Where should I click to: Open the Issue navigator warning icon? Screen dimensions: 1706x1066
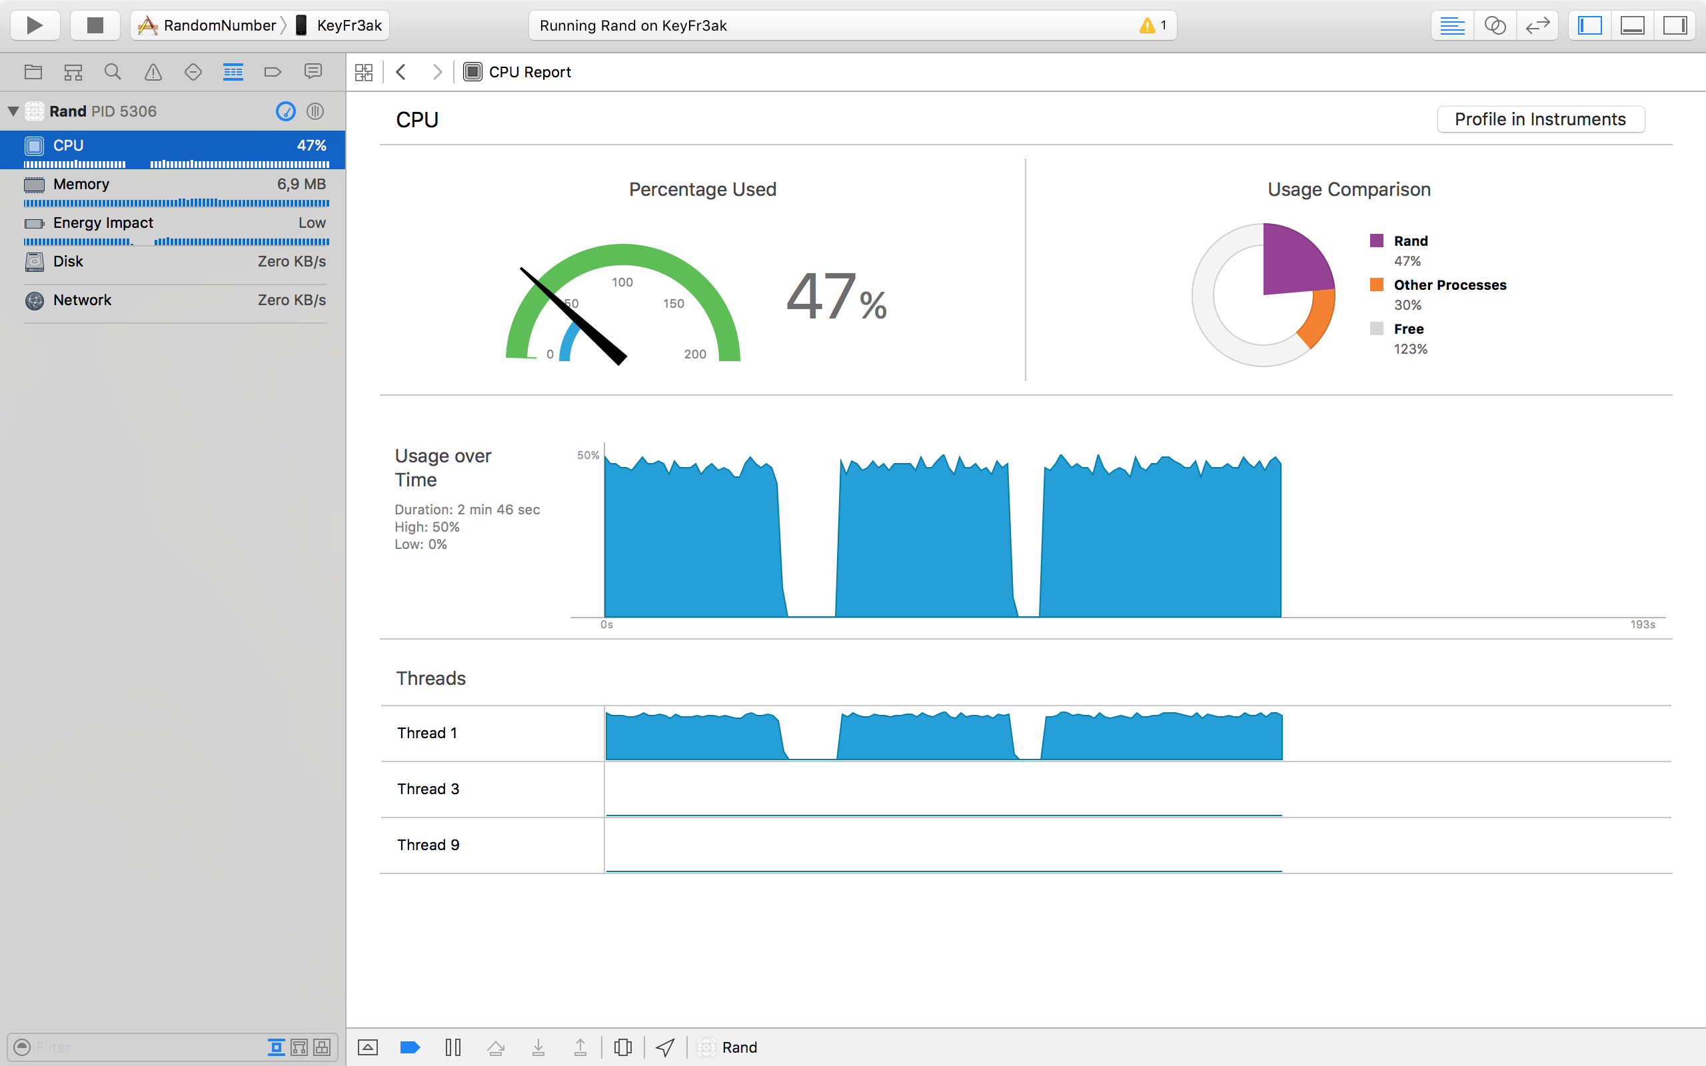coord(152,72)
